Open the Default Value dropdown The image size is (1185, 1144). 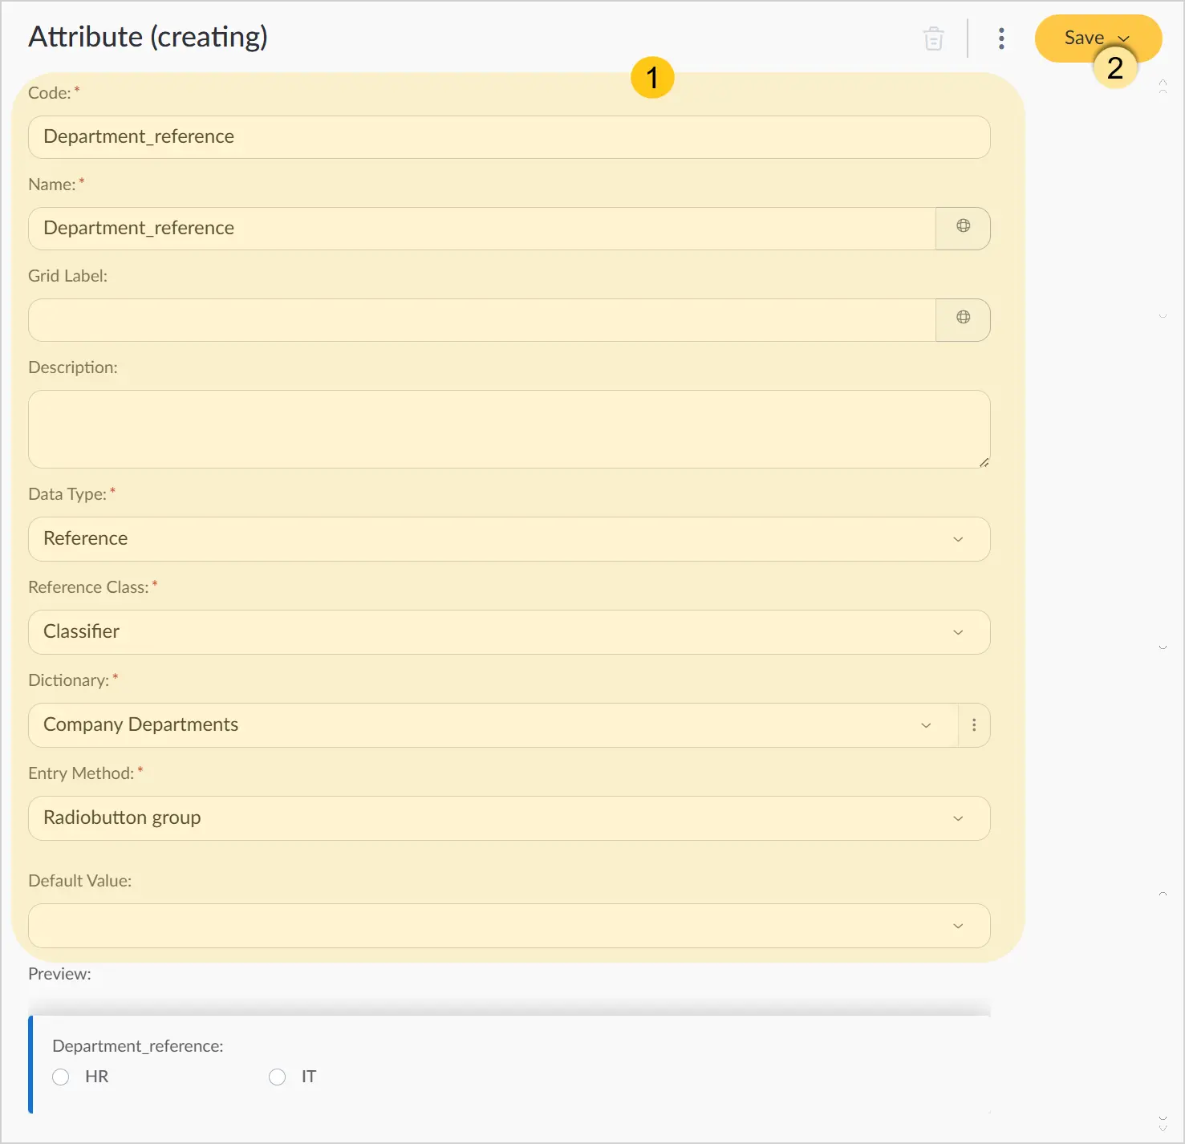click(509, 926)
